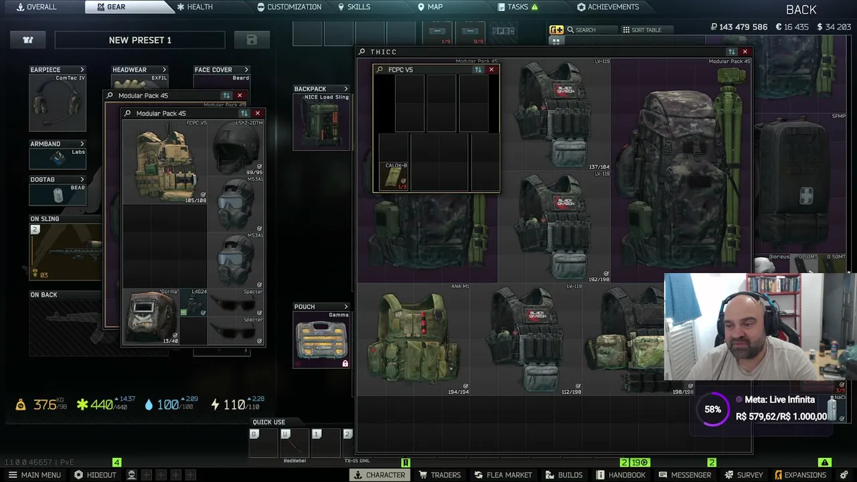Open the Map tab

click(431, 7)
